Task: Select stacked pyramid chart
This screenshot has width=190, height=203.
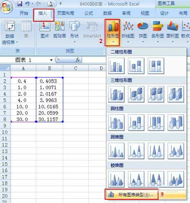Action: tap(136, 179)
